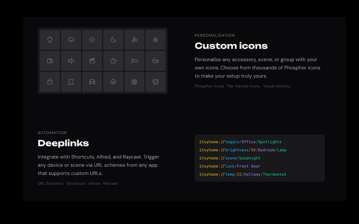Choose the dog face icon
The height and width of the screenshot is (224, 359).
click(x=156, y=82)
